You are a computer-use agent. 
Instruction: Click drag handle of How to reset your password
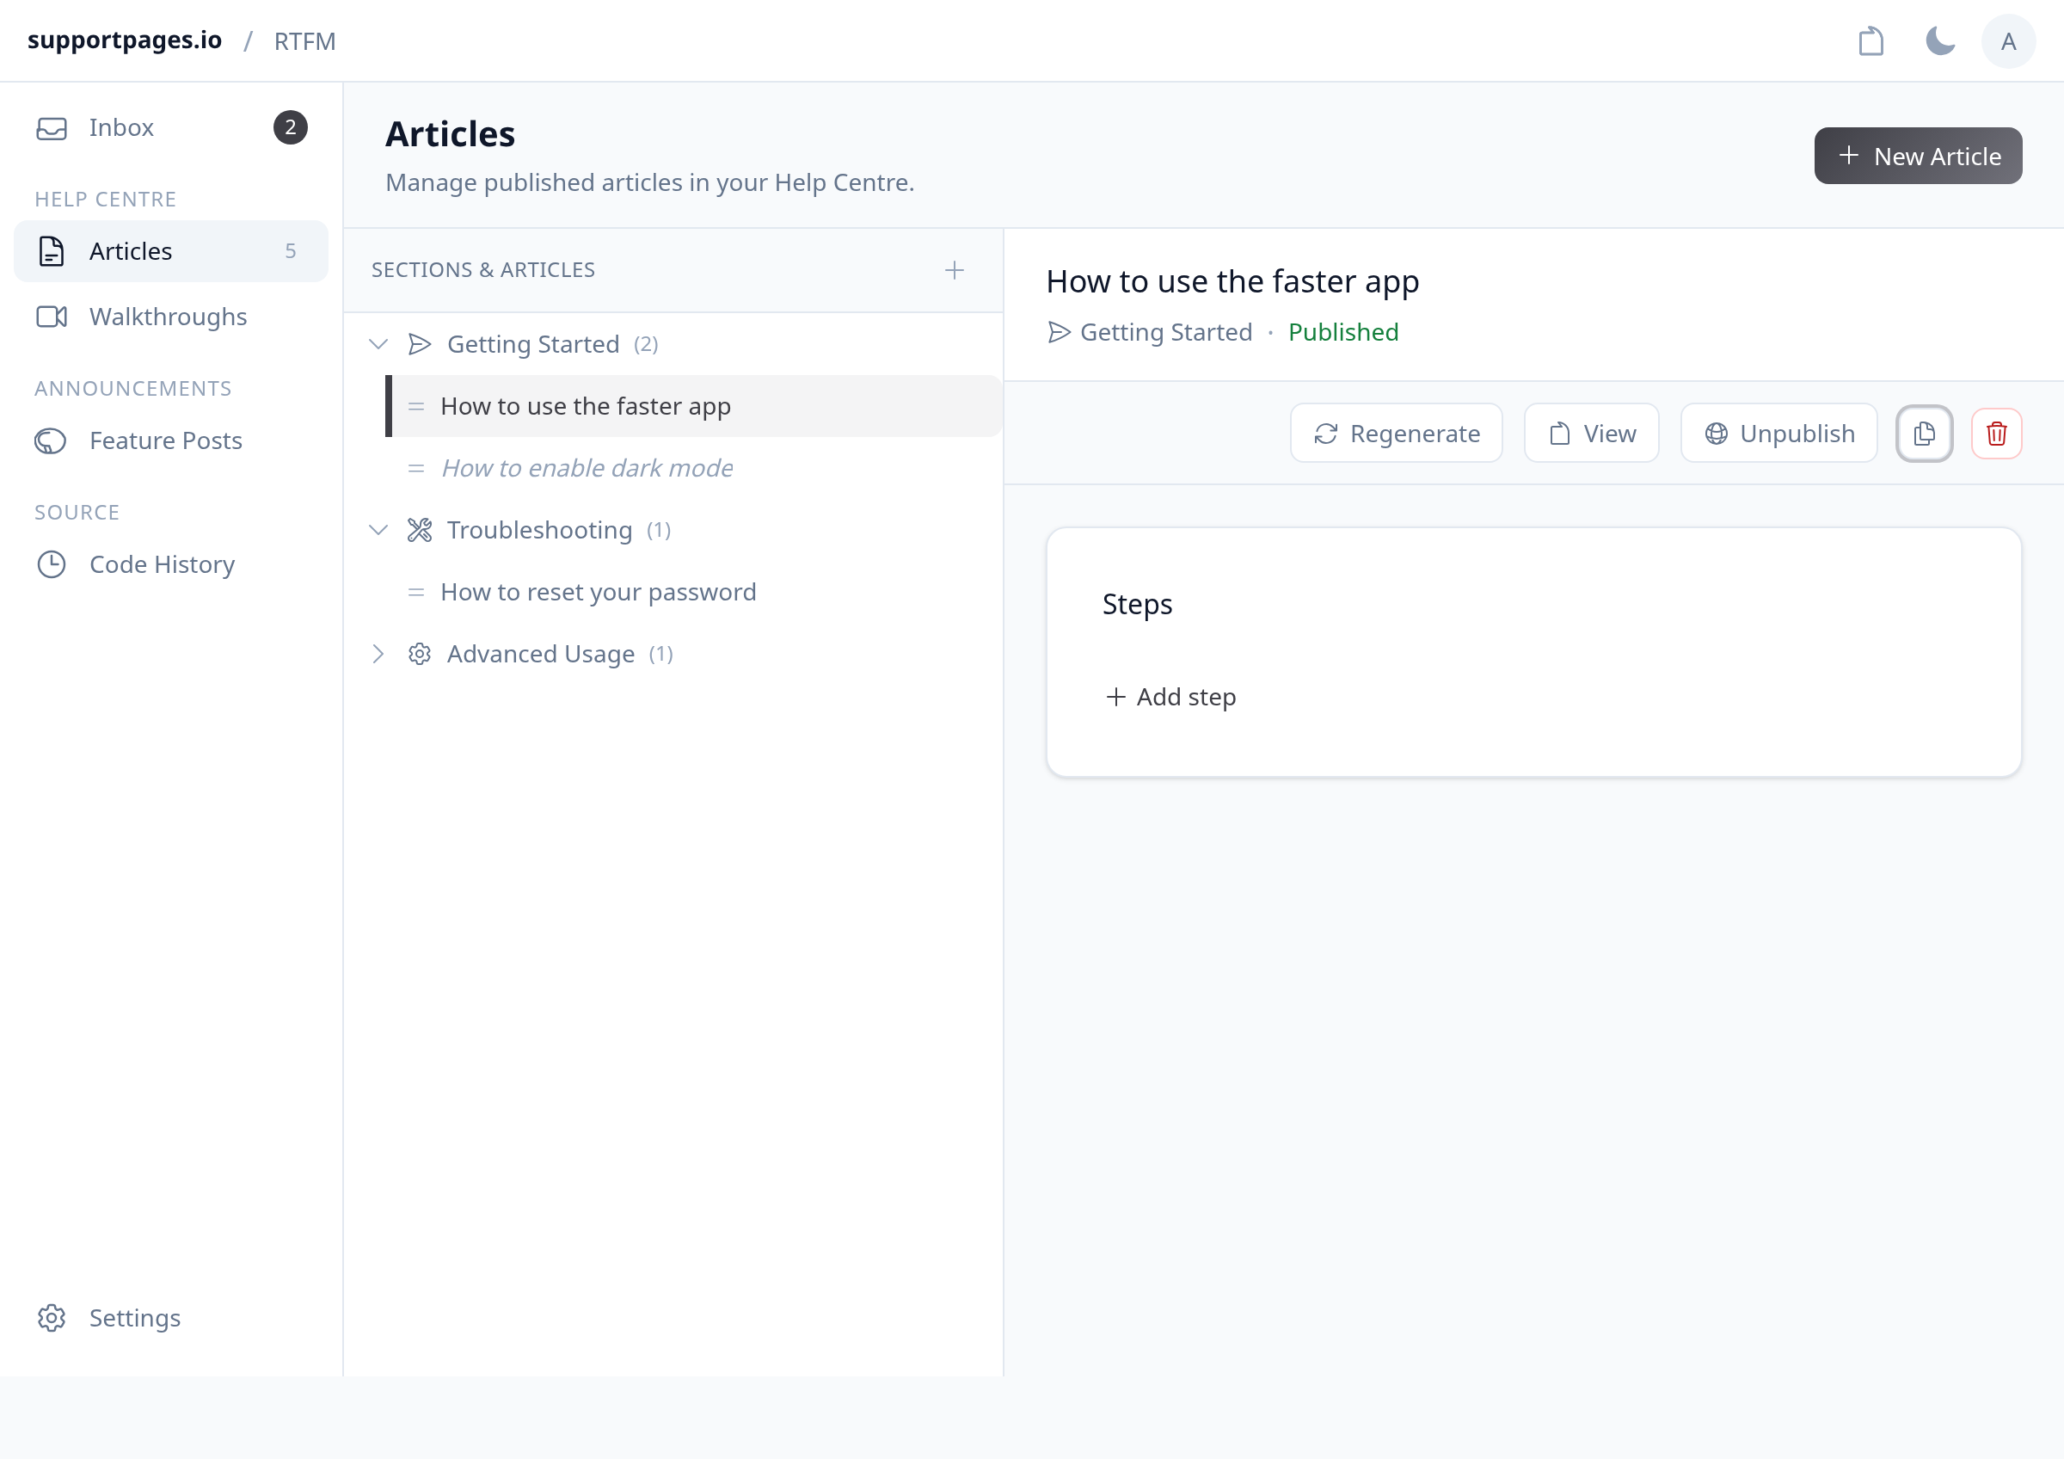point(415,593)
